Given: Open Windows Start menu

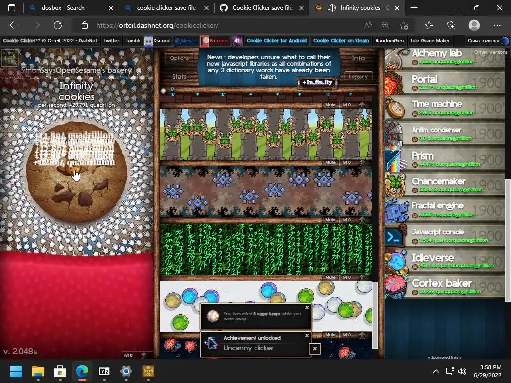Looking at the screenshot, I should pyautogui.click(x=16, y=371).
